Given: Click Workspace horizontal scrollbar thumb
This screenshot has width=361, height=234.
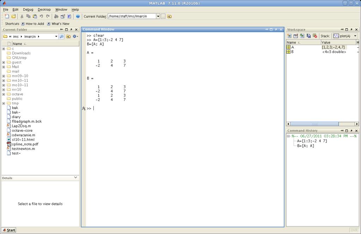Looking at the screenshot, I should [x=314, y=124].
